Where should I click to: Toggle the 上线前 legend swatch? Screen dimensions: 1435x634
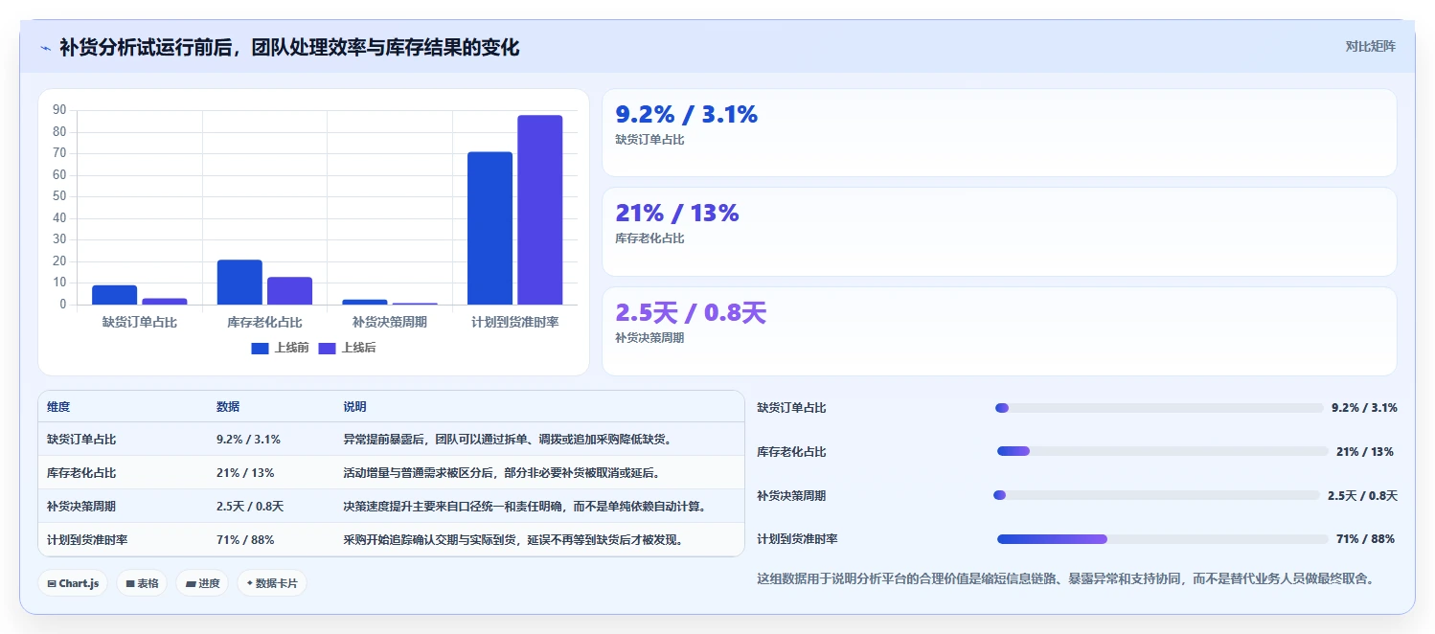point(260,348)
